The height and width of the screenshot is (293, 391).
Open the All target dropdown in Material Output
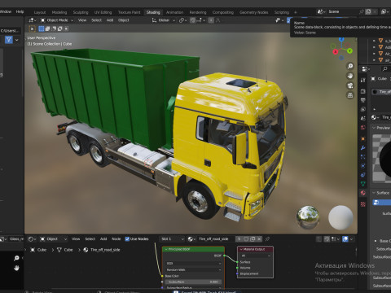(x=256, y=256)
